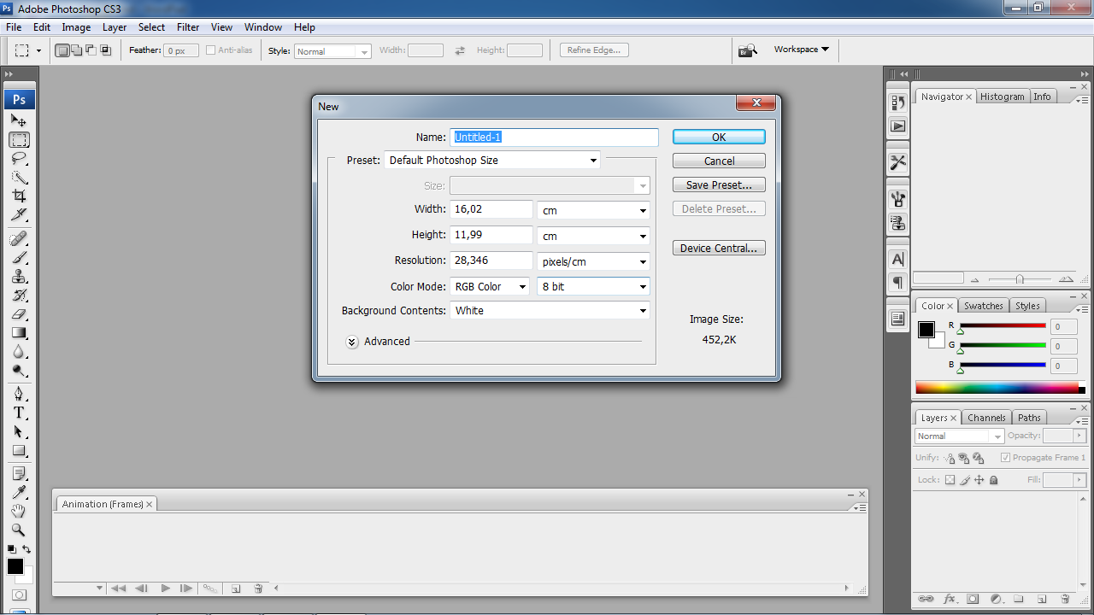Click OK in the New dialog
Viewport: 1094px width, 615px height.
(x=719, y=137)
